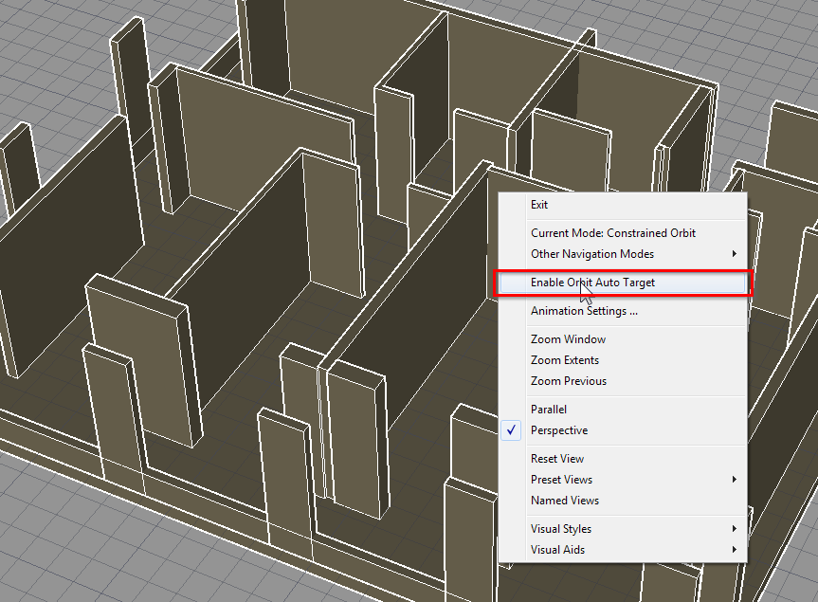Enable Orbit Auto Target

click(x=592, y=283)
